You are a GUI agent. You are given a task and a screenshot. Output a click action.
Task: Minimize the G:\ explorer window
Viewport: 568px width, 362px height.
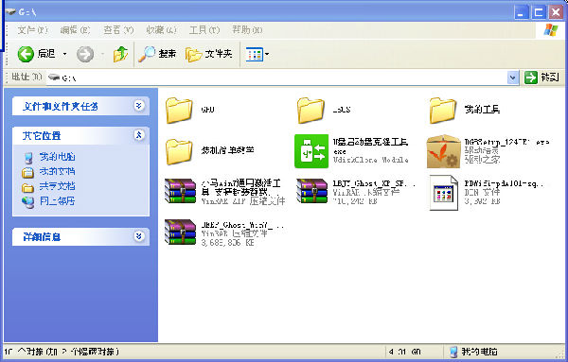(521, 12)
